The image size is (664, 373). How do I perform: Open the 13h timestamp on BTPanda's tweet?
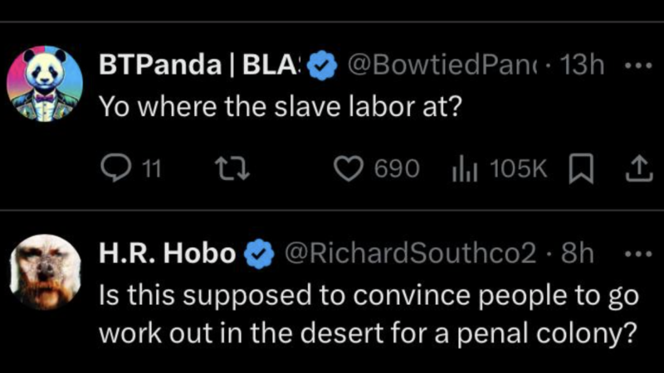582,66
